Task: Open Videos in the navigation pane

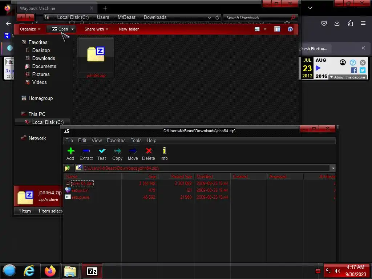Action: [x=39, y=82]
